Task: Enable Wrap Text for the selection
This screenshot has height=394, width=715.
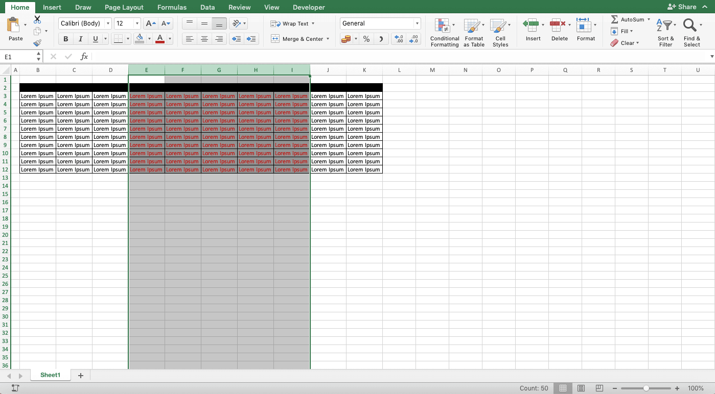Action: (291, 23)
